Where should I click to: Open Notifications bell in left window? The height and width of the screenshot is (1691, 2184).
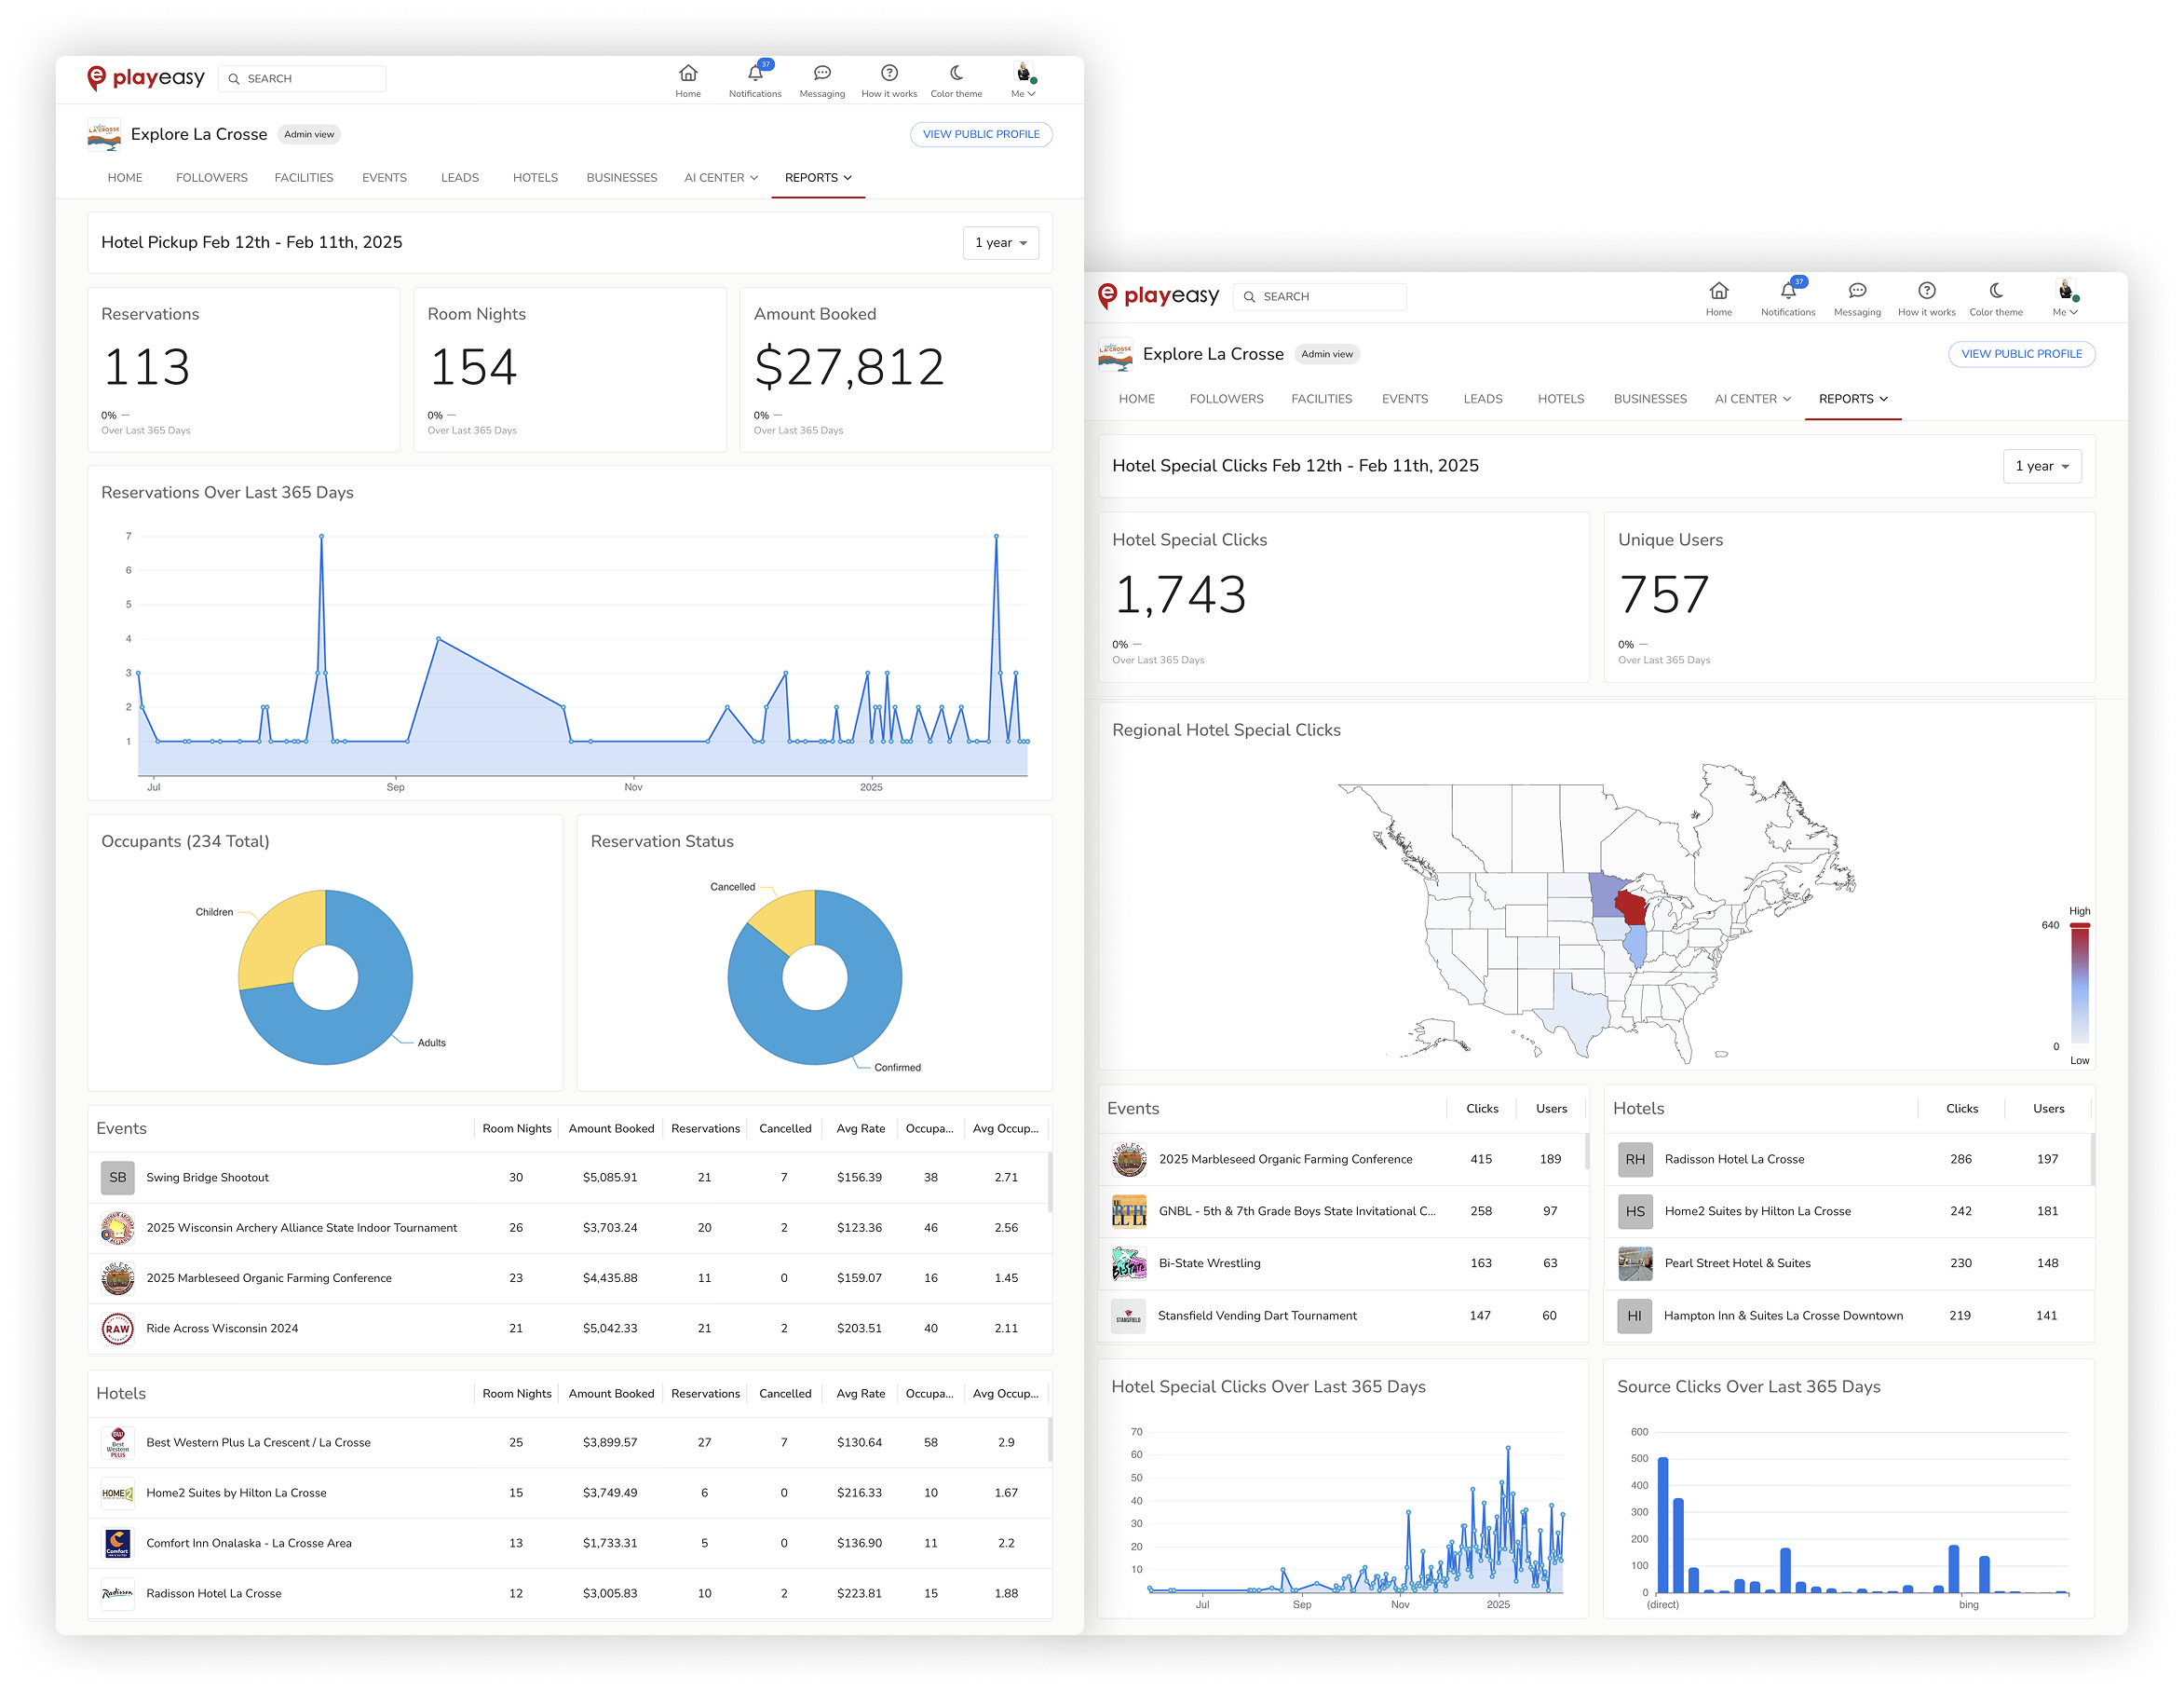(755, 74)
